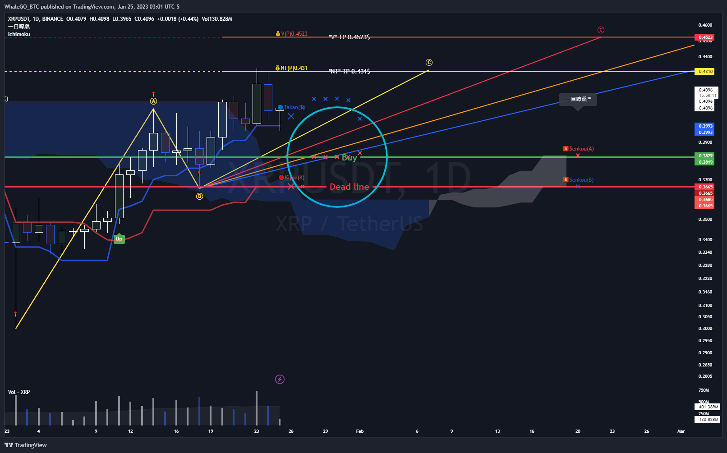This screenshot has width=727, height=453.
Task: Click the 一目瞭然™ tooltip label on chart
Action: [578, 99]
